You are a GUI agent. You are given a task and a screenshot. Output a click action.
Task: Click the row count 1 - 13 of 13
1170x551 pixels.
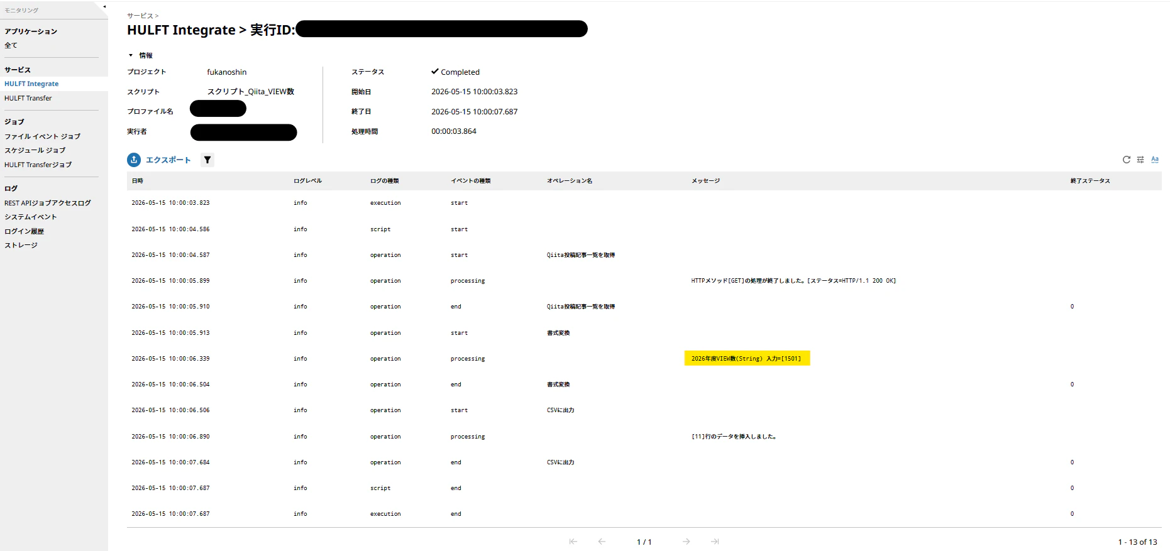click(1137, 542)
